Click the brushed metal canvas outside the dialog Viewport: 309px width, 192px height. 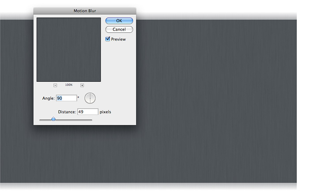click(212, 110)
